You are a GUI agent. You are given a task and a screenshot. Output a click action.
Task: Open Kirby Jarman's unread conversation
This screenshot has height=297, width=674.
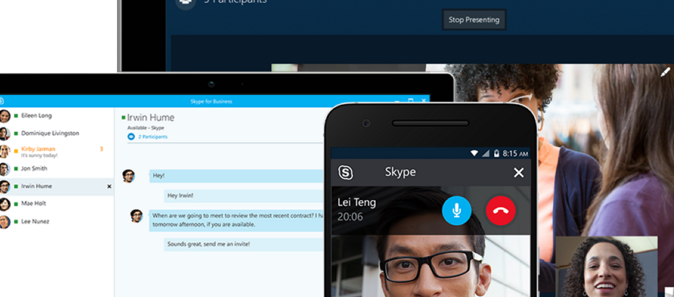click(x=38, y=149)
